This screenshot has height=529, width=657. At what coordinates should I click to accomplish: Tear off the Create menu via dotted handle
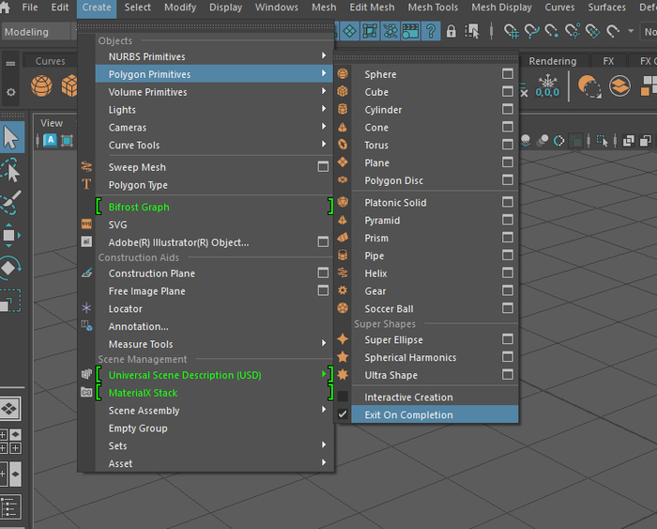point(206,26)
